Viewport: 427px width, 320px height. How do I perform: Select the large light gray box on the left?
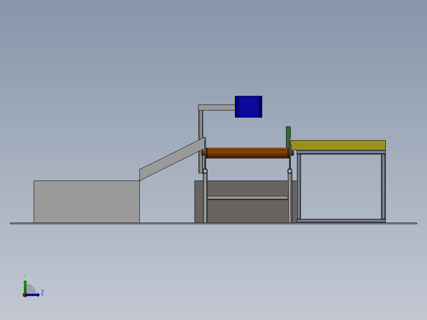[x=87, y=202]
